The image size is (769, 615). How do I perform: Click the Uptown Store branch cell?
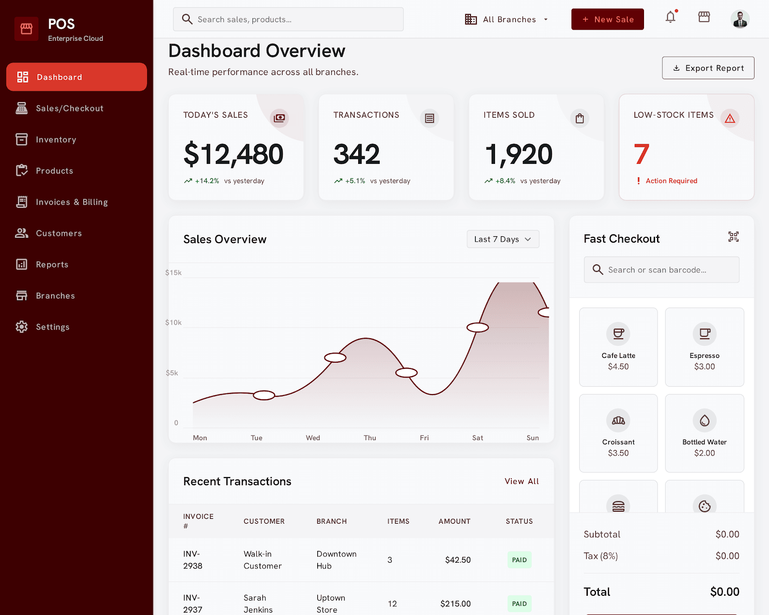[x=331, y=603]
